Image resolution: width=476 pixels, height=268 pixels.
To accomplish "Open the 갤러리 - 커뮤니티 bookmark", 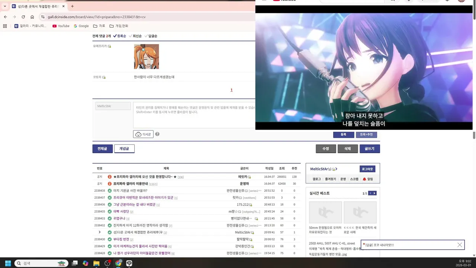I will (x=30, y=26).
